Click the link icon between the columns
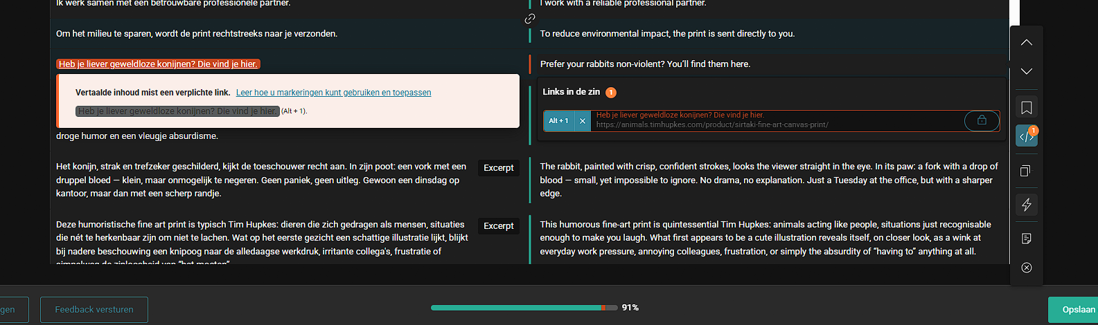The image size is (1098, 325). [x=530, y=19]
